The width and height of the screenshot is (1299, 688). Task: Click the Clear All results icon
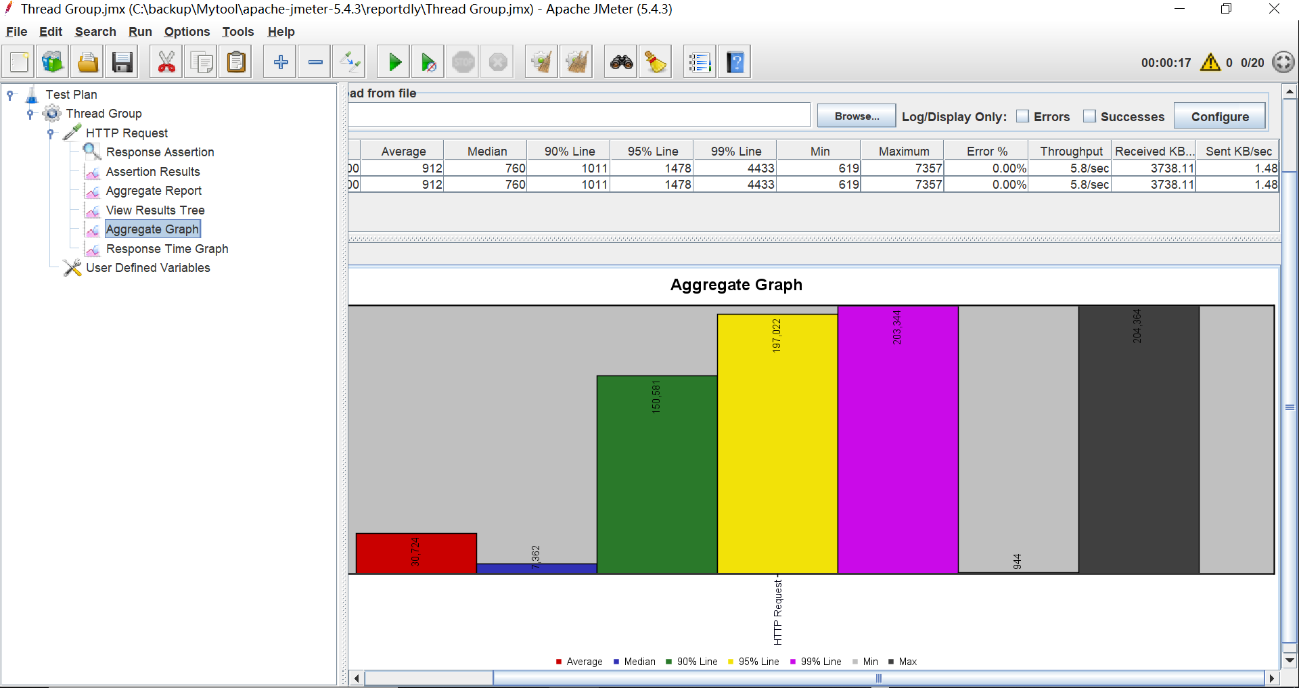(576, 62)
